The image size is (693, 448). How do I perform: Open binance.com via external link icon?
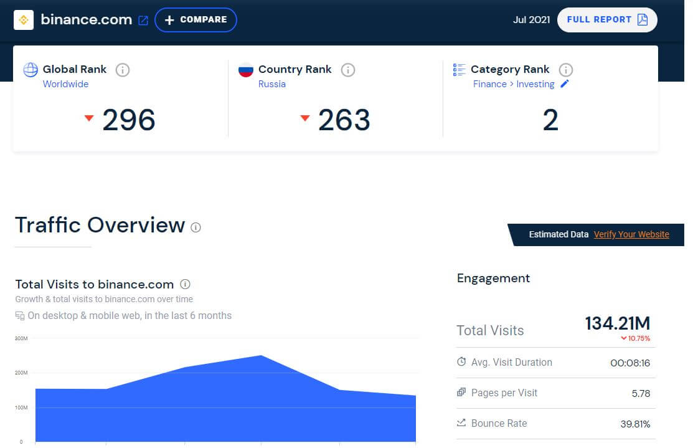(x=143, y=21)
